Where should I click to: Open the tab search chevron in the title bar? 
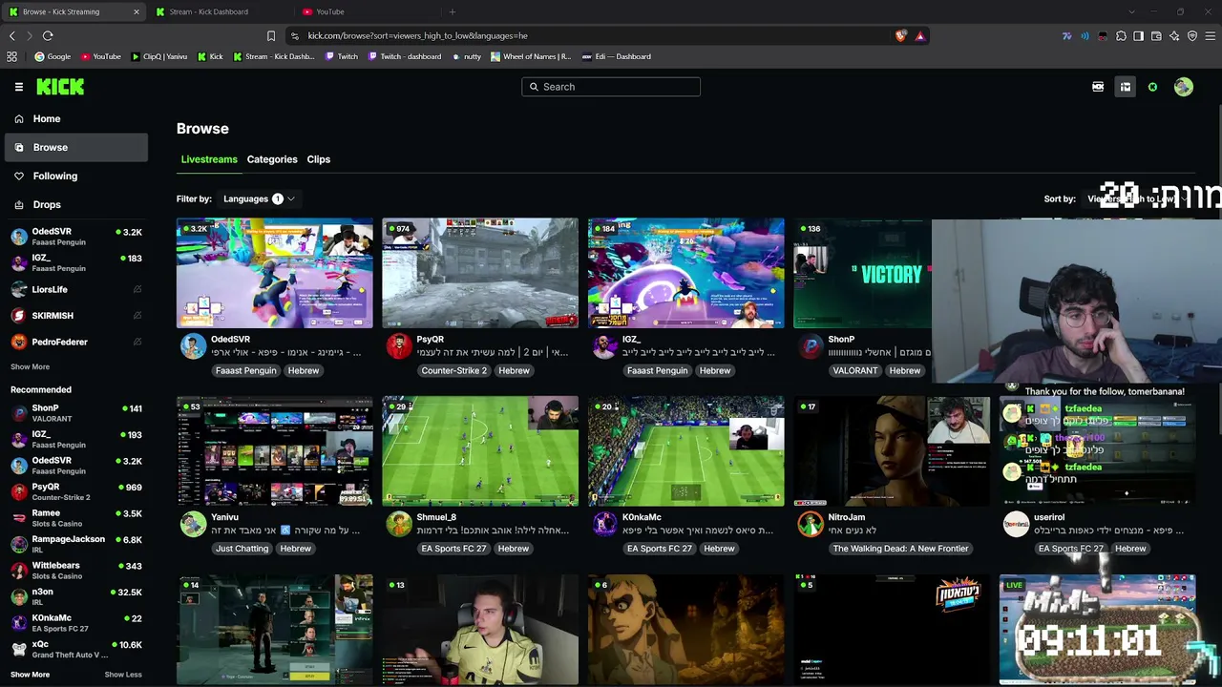[x=1131, y=11]
